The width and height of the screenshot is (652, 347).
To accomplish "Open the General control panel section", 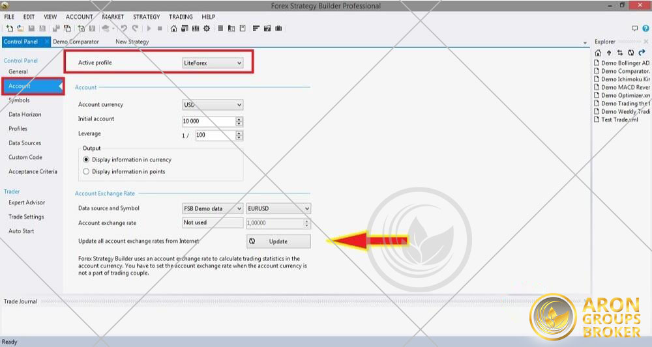I will pos(18,72).
